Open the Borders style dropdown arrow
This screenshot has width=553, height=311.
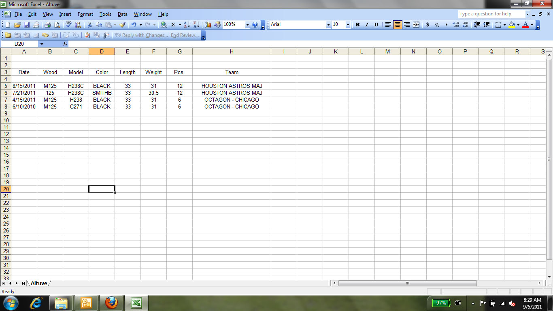[x=504, y=25]
